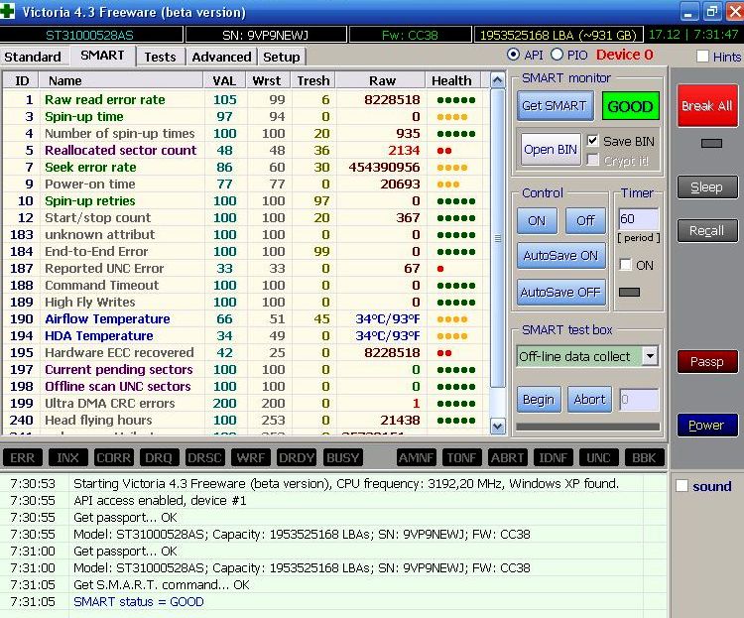Click the TONF error indicator

click(461, 457)
